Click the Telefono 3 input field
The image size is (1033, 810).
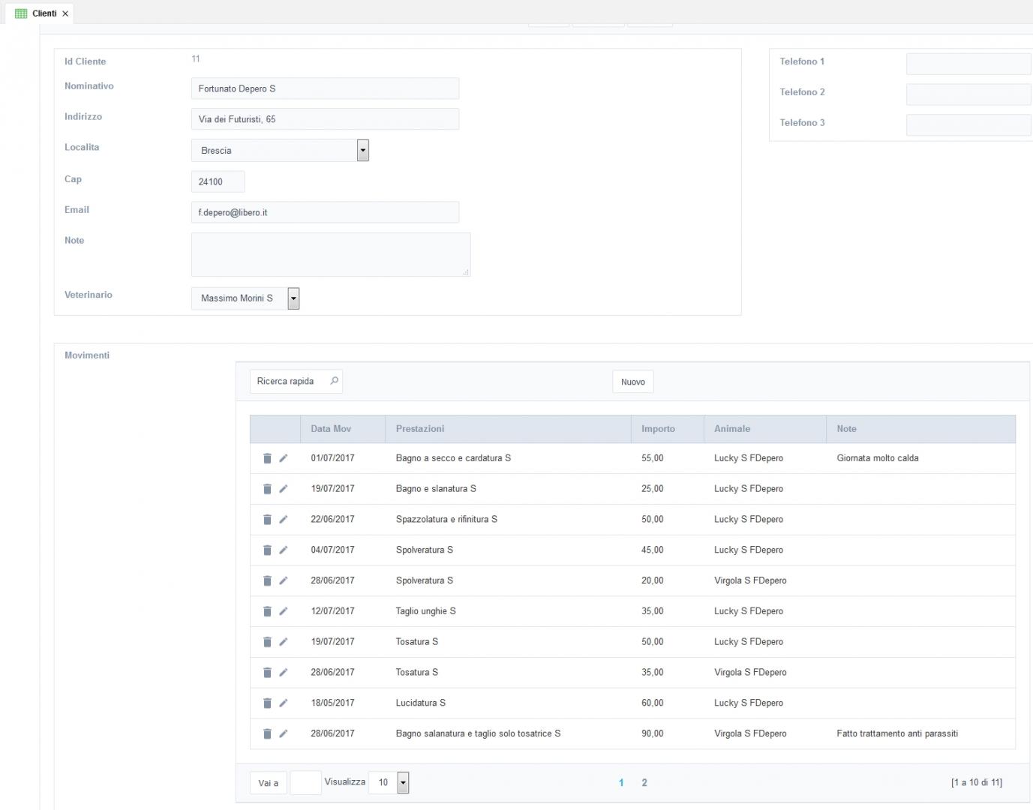pyautogui.click(x=968, y=125)
